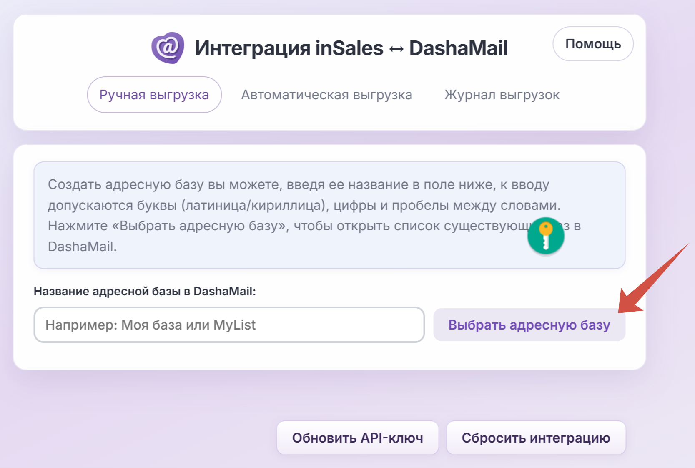The width and height of the screenshot is (695, 468).
Task: Click the Интеграция inSales ↔ DashaMail heading
Action: click(x=351, y=48)
